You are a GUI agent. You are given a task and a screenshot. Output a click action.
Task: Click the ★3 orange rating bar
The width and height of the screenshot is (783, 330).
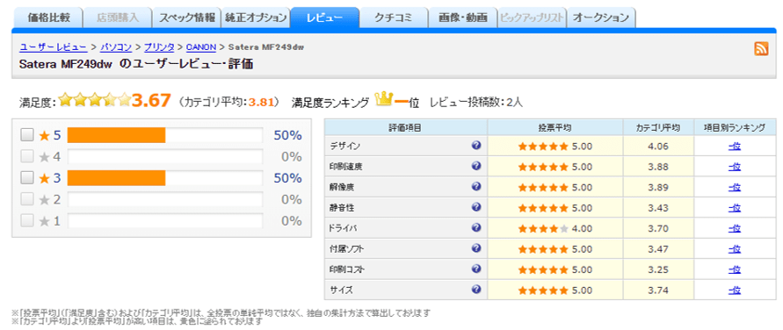coord(116,178)
